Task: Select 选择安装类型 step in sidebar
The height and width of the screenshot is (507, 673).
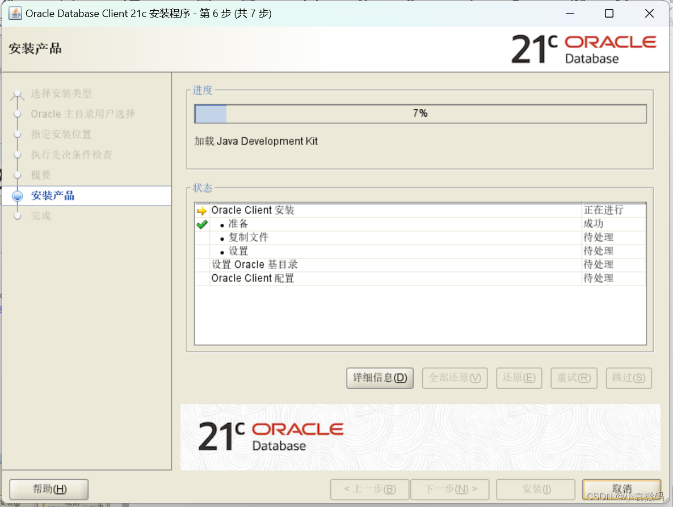Action: (61, 93)
